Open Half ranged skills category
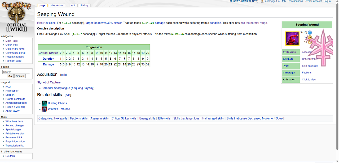The height and width of the screenshot is (163, 339). (x=213, y=118)
